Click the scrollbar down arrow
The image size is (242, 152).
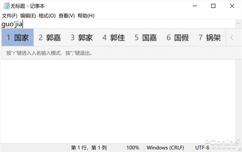point(238,140)
